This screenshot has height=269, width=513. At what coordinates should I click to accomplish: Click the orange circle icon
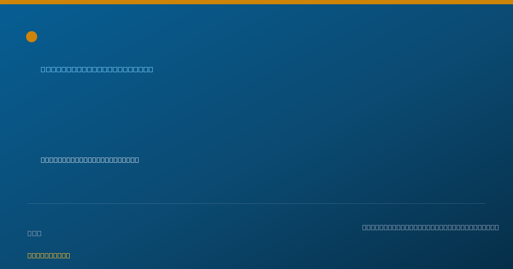pyautogui.click(x=32, y=37)
